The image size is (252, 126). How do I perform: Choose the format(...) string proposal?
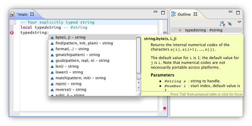(x=92, y=49)
